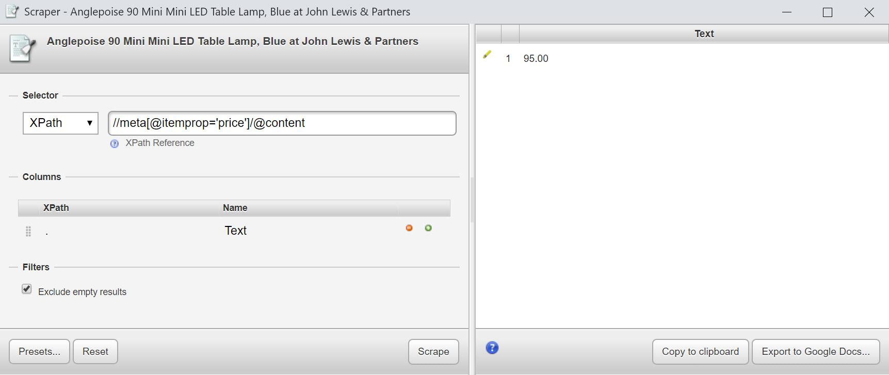
Task: Click Export to Google Docs button
Action: click(816, 352)
